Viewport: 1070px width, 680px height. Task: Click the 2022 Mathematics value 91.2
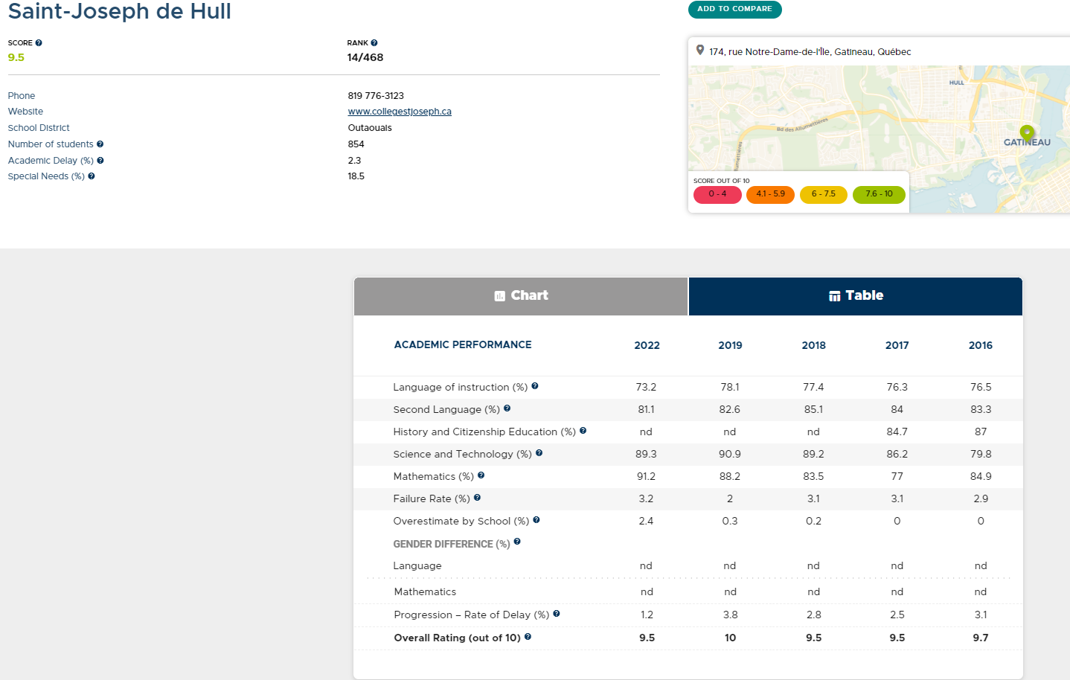pos(646,476)
